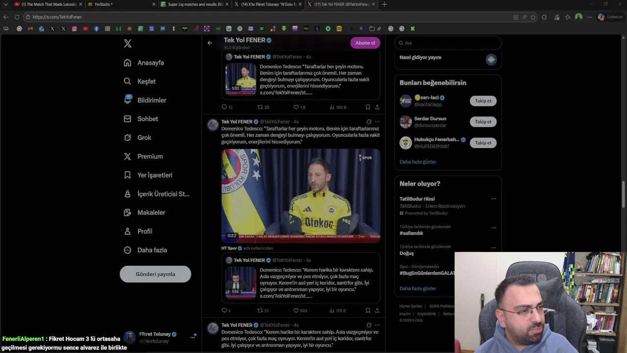Open options for the TatilBudur Hissi trend

pos(493,199)
